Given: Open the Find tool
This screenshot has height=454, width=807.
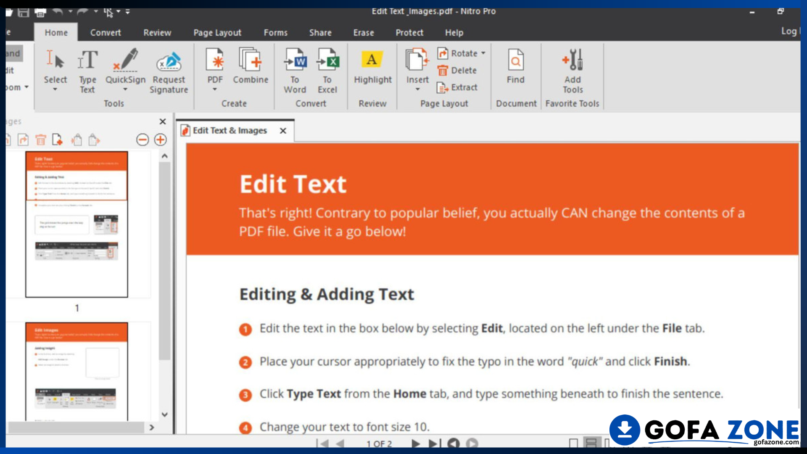Looking at the screenshot, I should click(x=516, y=66).
